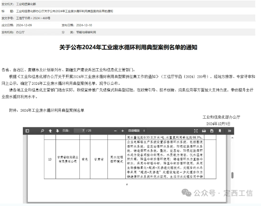Click 甘肃省 cell in the PDF table

98,159
